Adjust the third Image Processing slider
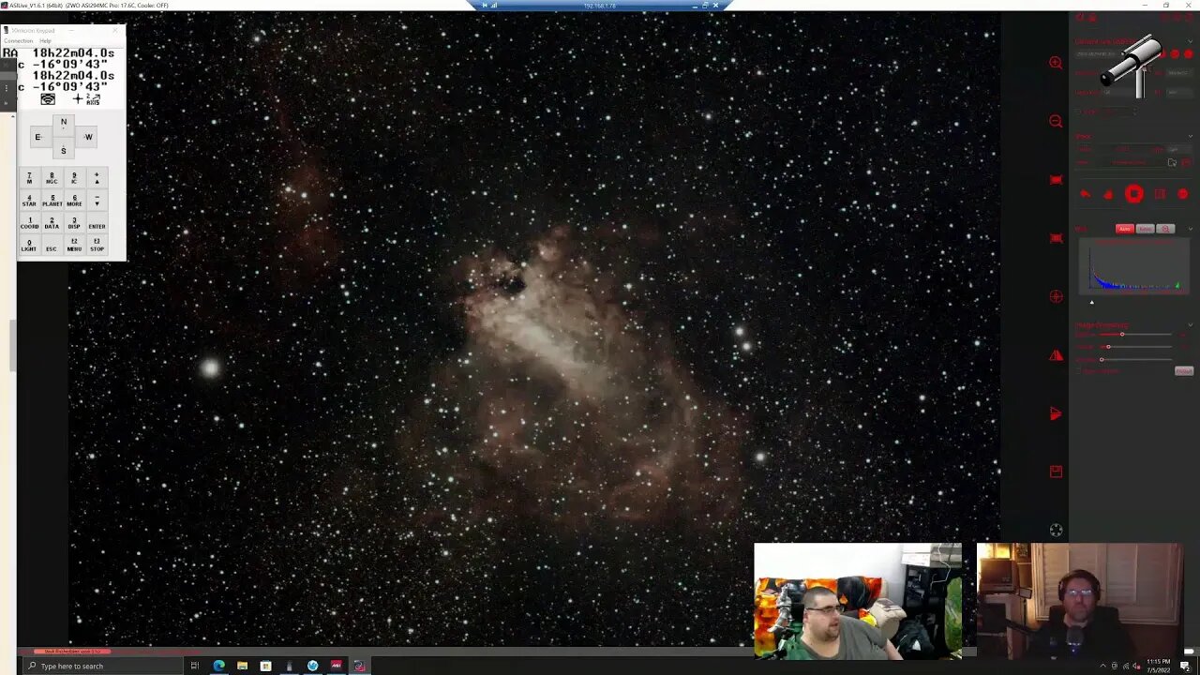The height and width of the screenshot is (675, 1200). tap(1134, 359)
